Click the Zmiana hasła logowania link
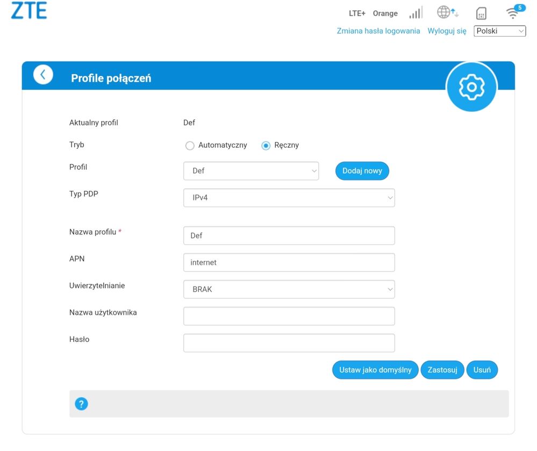Image resolution: width=537 pixels, height=451 pixels. (378, 31)
